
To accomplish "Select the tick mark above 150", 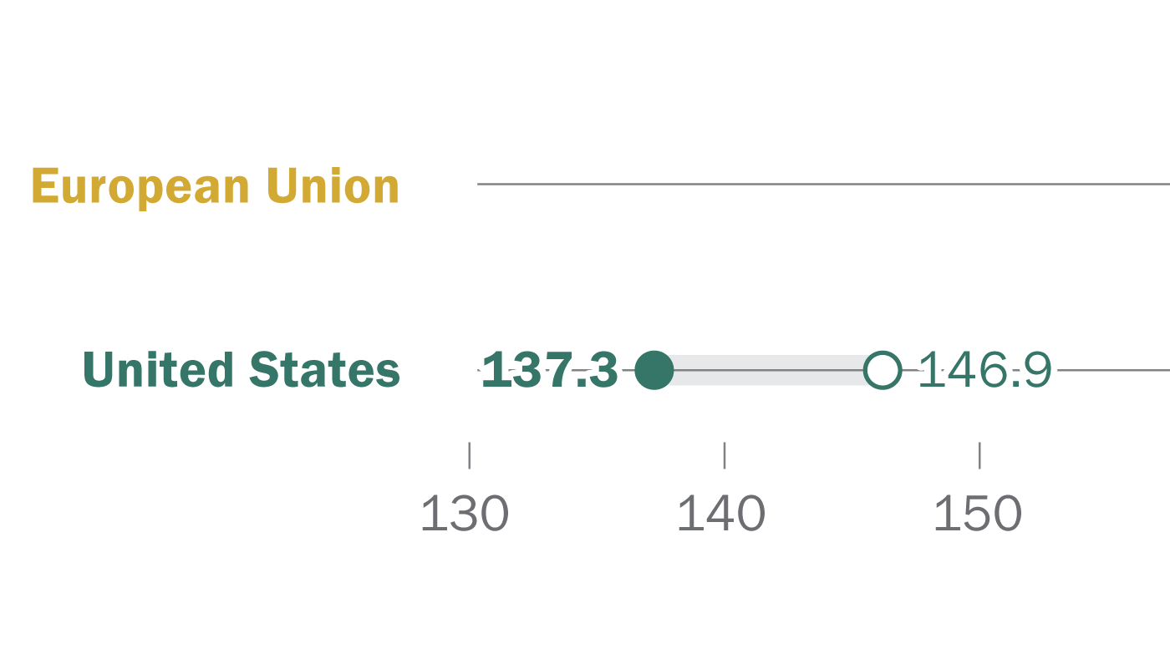I will [x=979, y=455].
